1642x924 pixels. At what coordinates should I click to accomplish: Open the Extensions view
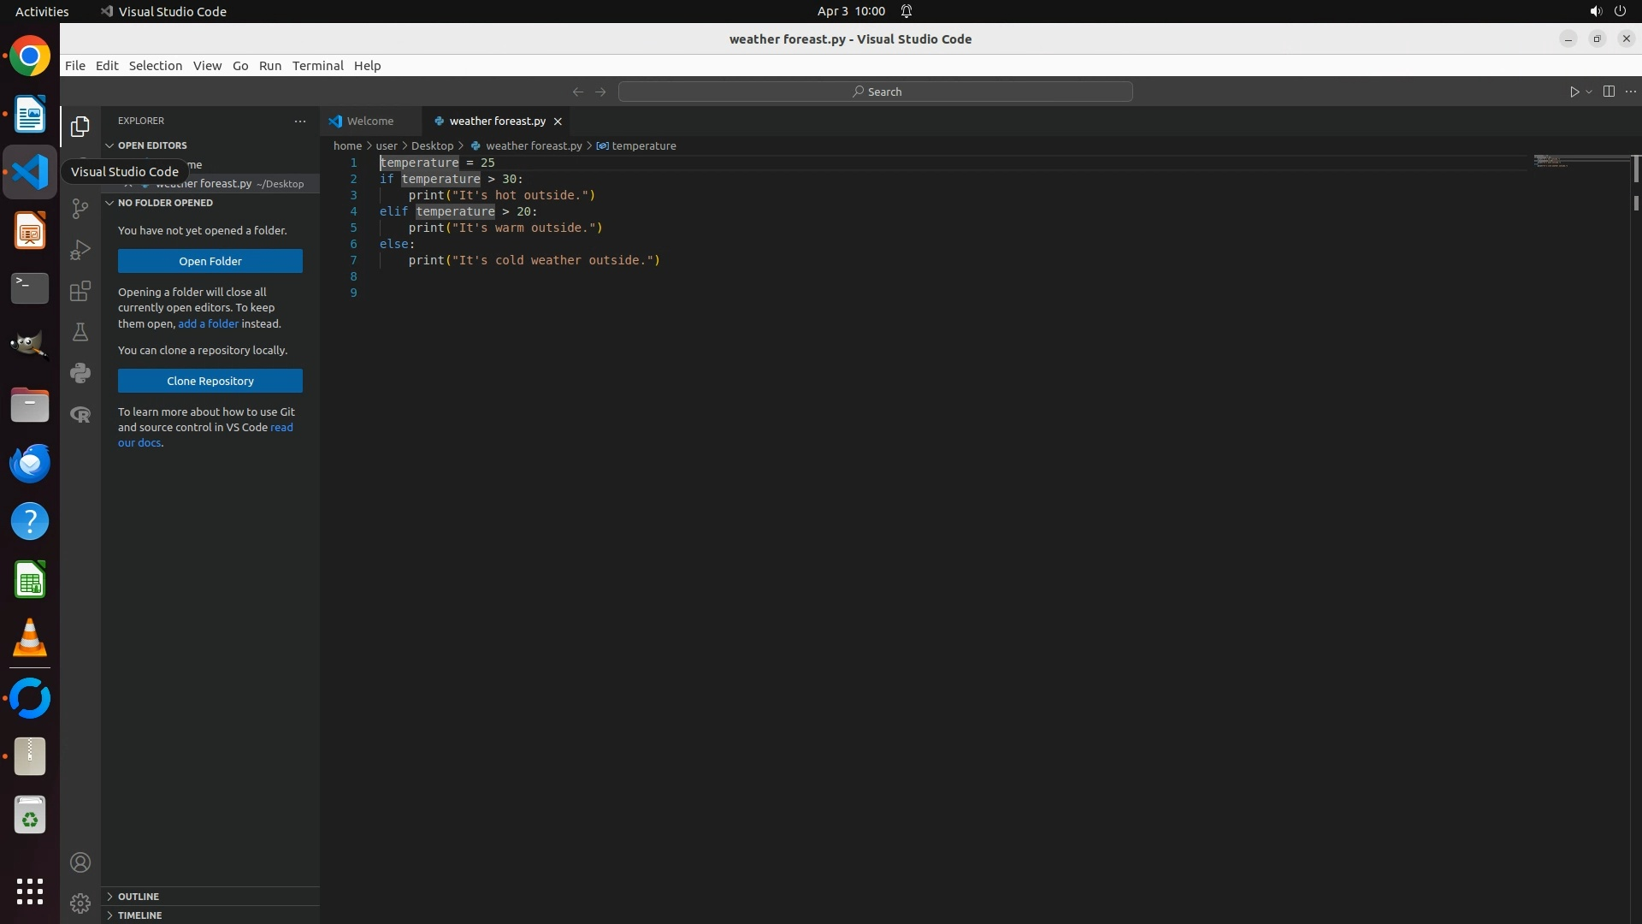80,291
